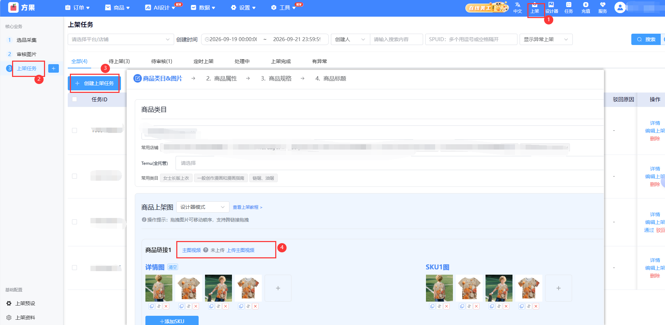Open the 显示异常上架 dropdown
Screen dimensions: 665x325
[x=546, y=39]
